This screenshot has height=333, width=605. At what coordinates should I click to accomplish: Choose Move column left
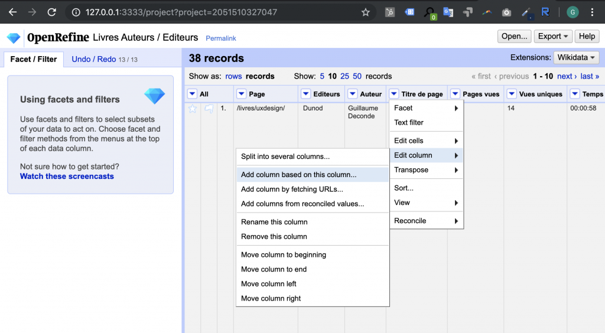[x=313, y=284]
